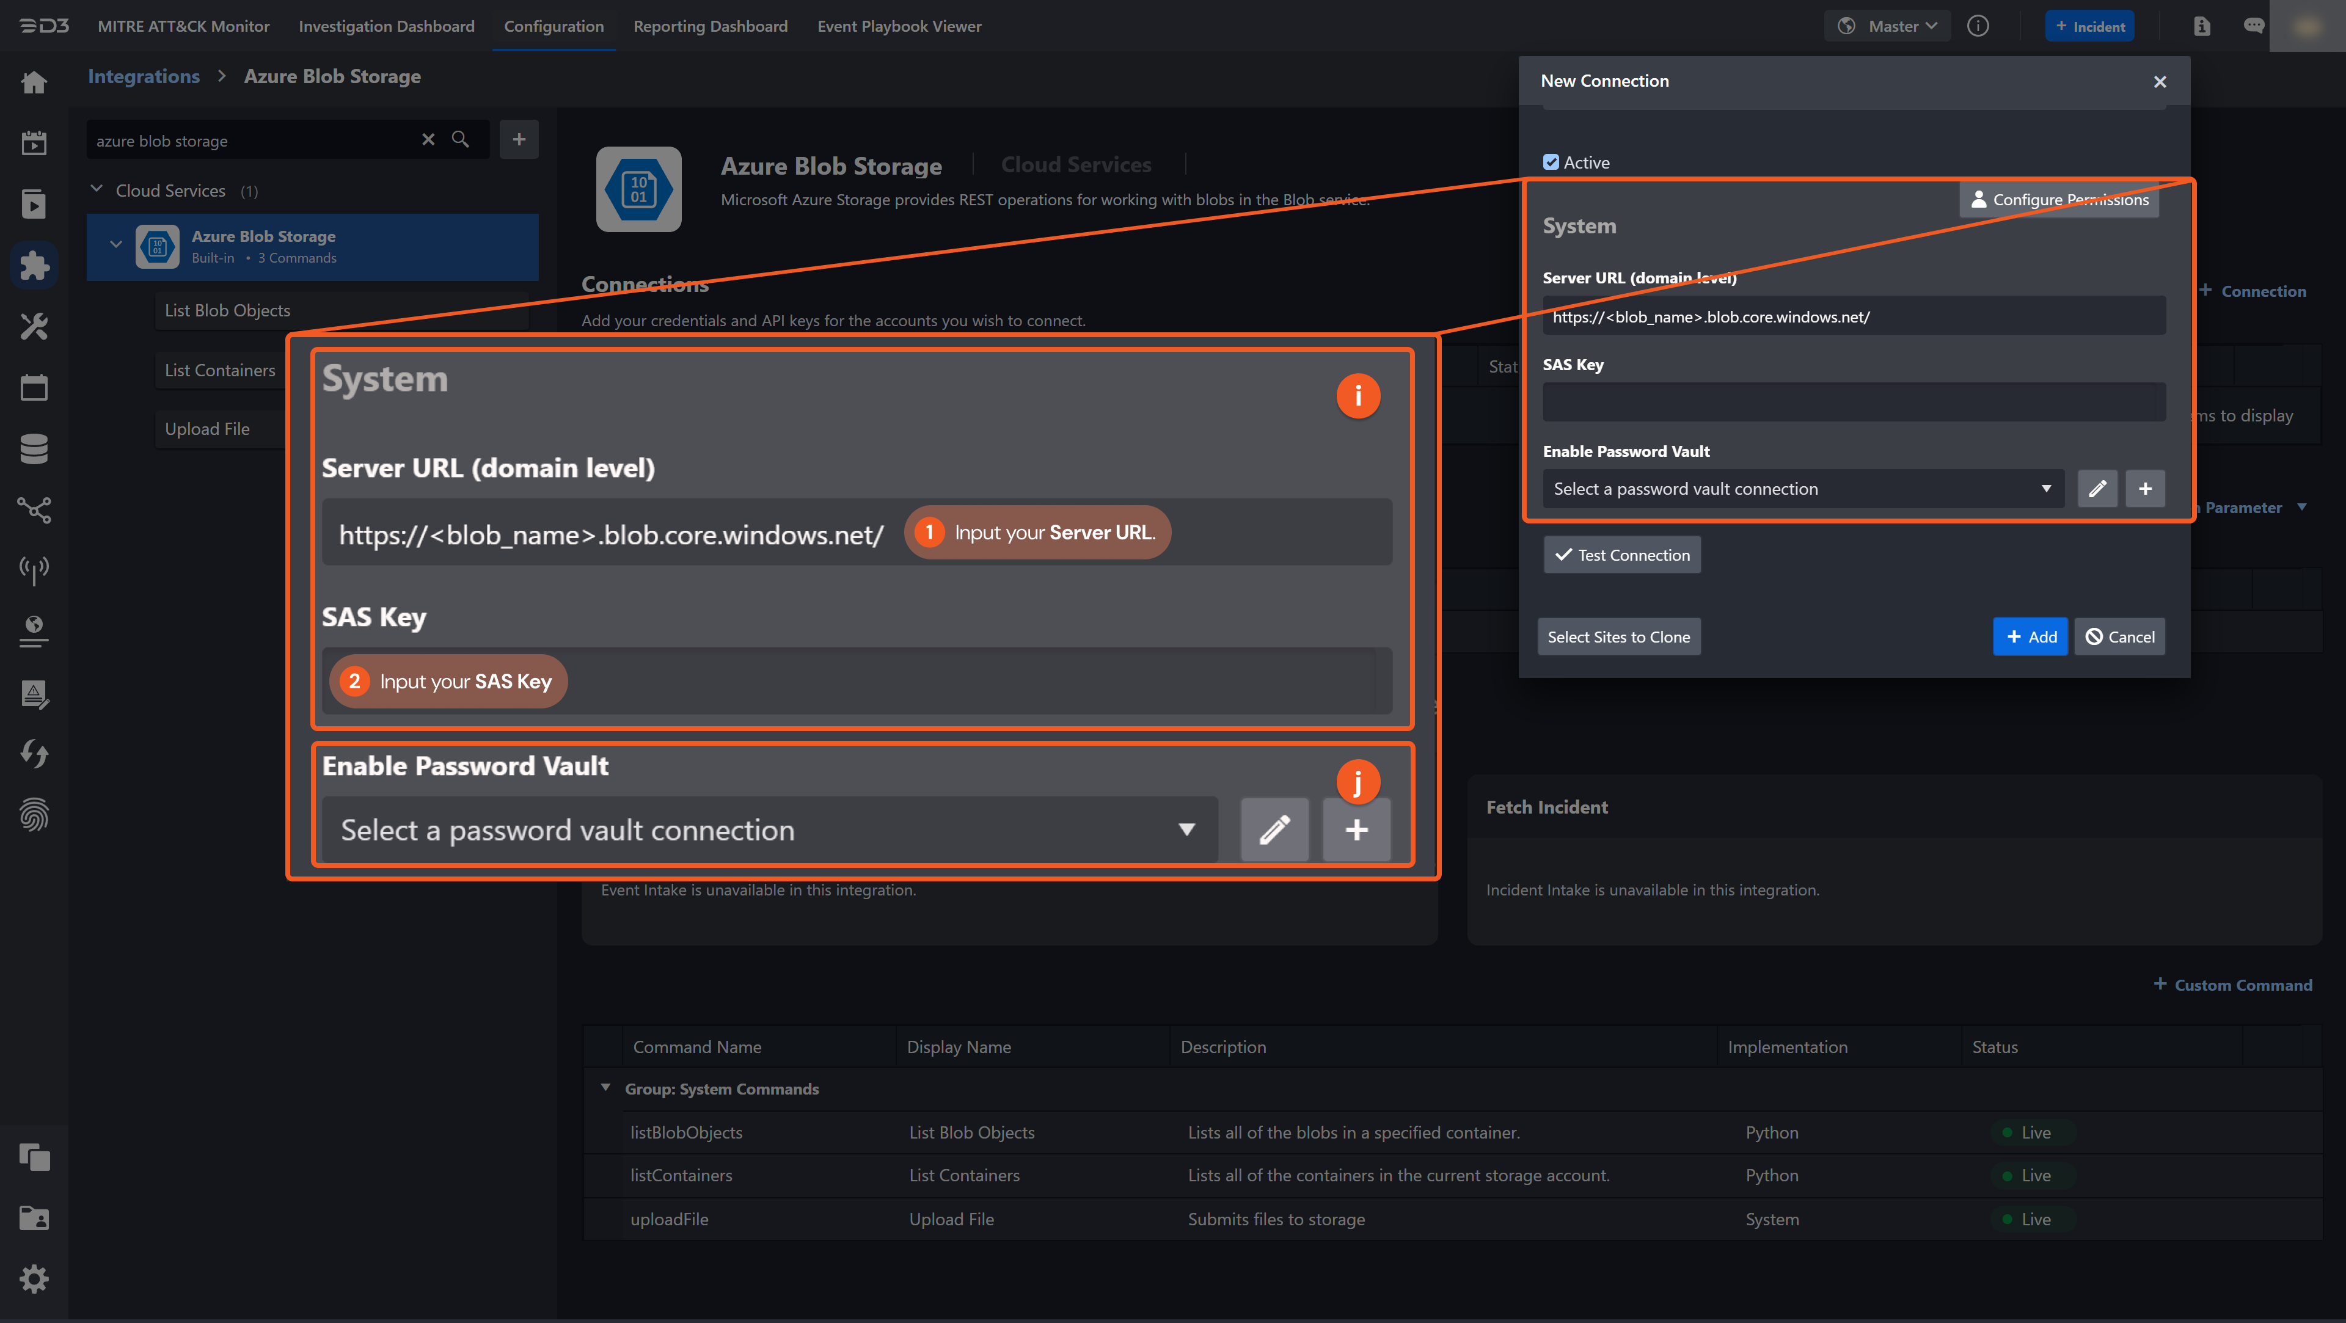Click Select Sites to Clone
The height and width of the screenshot is (1323, 2346).
[x=1618, y=636]
